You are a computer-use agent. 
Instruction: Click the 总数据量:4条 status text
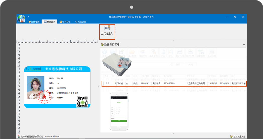239,136
